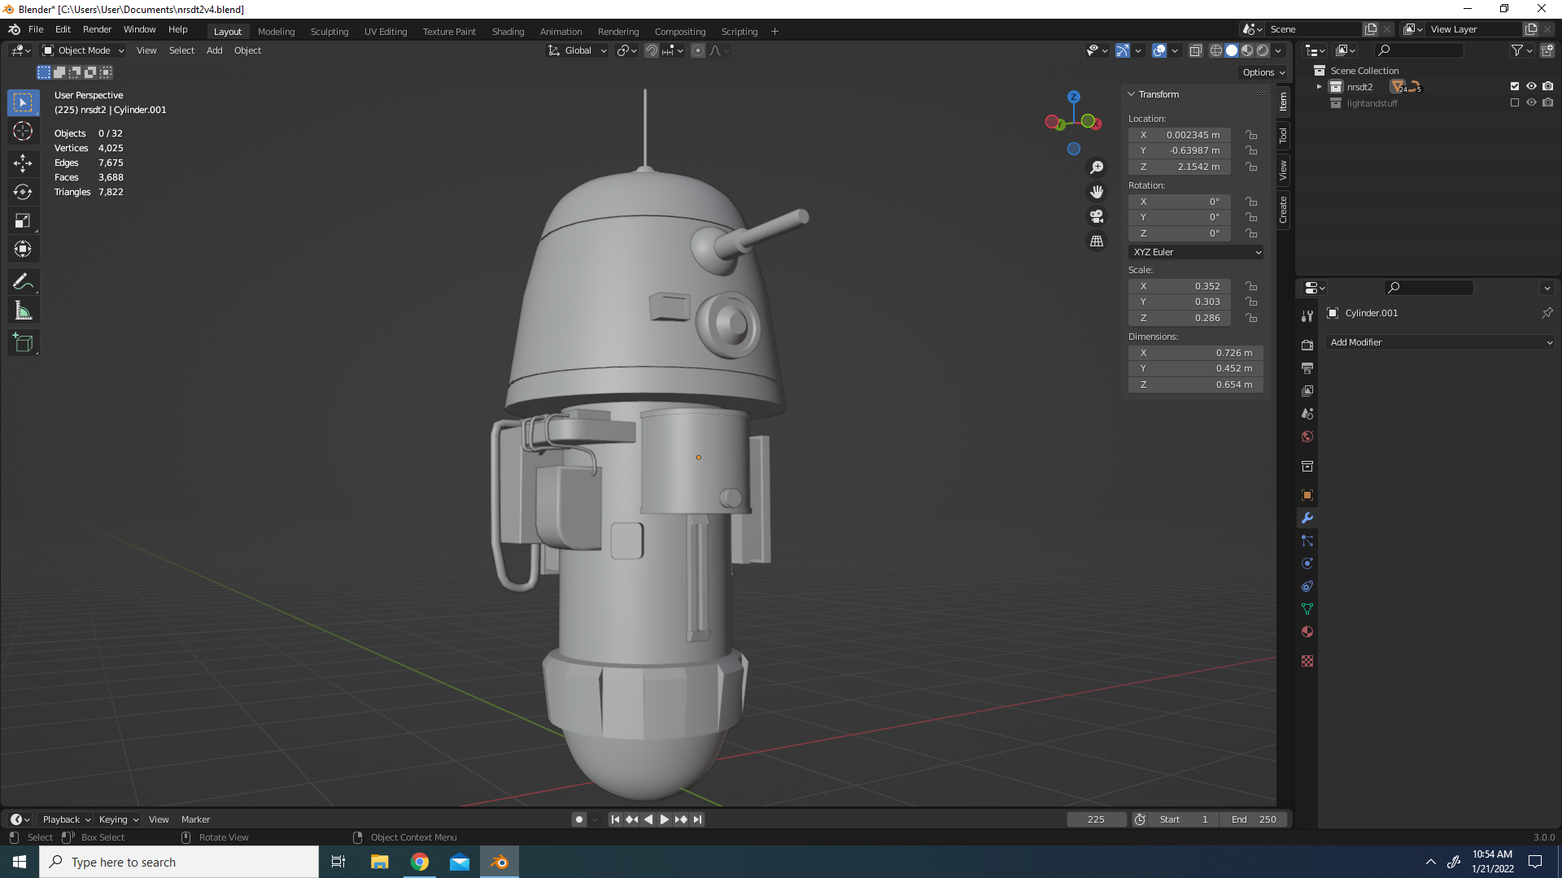Open XYZ Euler rotation mode dropdown
Screen dimensions: 1562x878
coord(1196,252)
